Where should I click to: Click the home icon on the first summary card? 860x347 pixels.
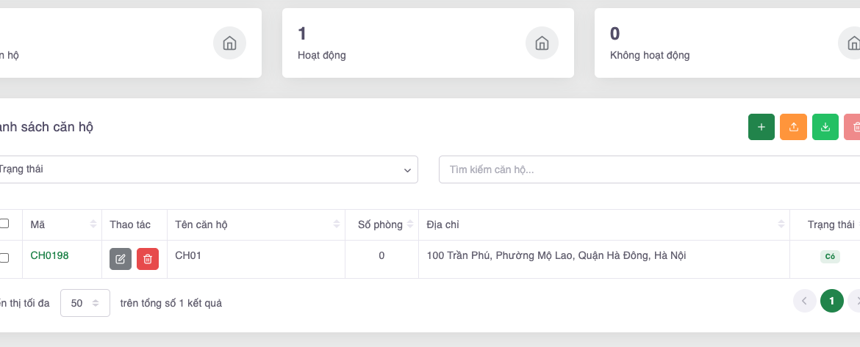pos(229,43)
